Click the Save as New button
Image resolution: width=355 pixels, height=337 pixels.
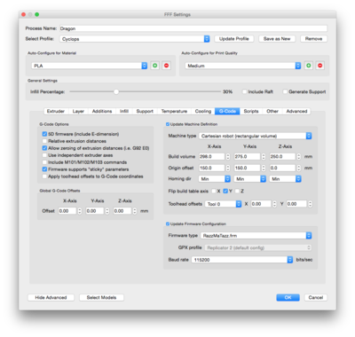pyautogui.click(x=277, y=39)
